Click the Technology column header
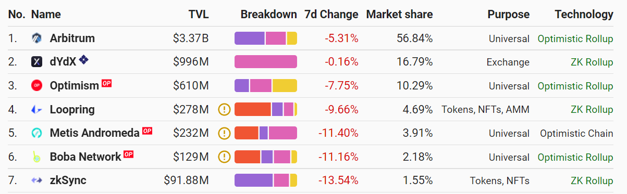The height and width of the screenshot is (194, 627). coord(584,15)
